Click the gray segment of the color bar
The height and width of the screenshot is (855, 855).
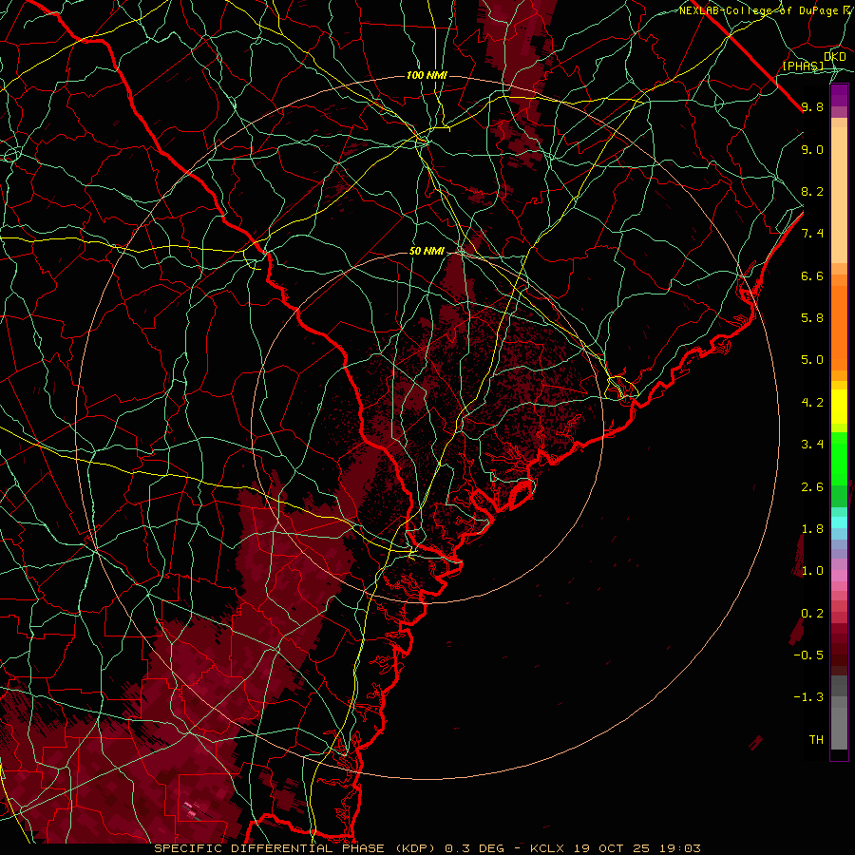point(839,714)
